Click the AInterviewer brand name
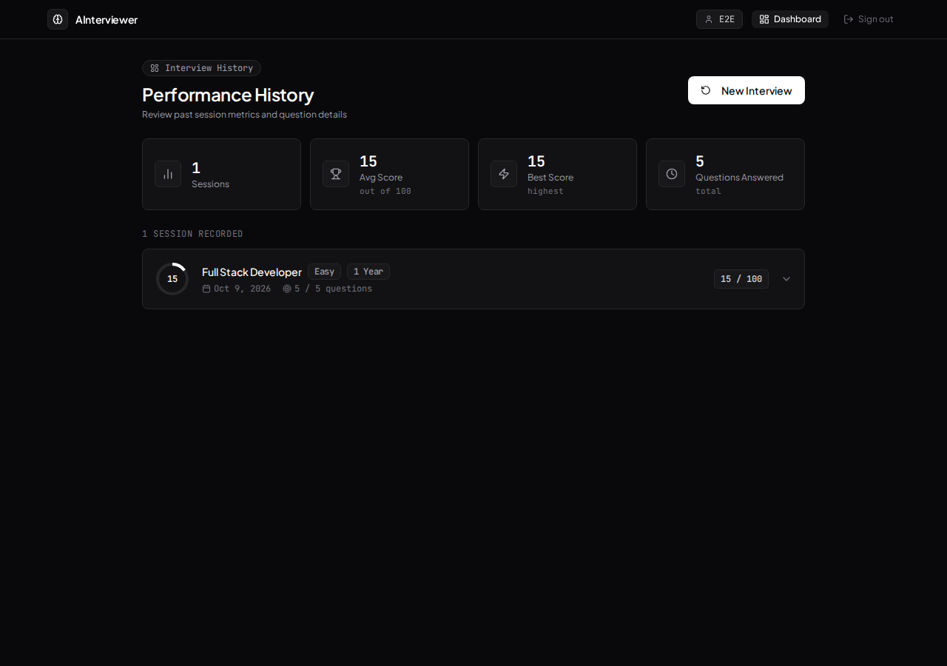 (x=107, y=20)
